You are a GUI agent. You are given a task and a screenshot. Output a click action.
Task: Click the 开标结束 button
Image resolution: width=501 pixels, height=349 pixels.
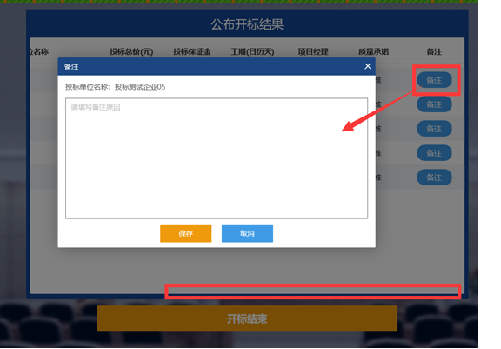247,319
